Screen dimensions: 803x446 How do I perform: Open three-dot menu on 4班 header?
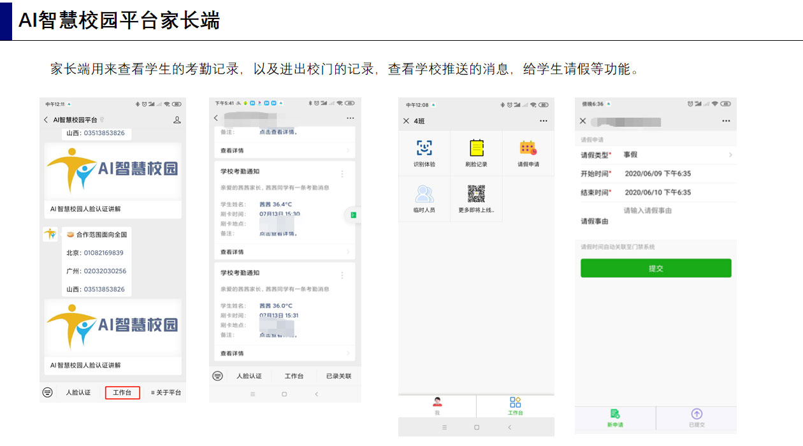click(543, 121)
